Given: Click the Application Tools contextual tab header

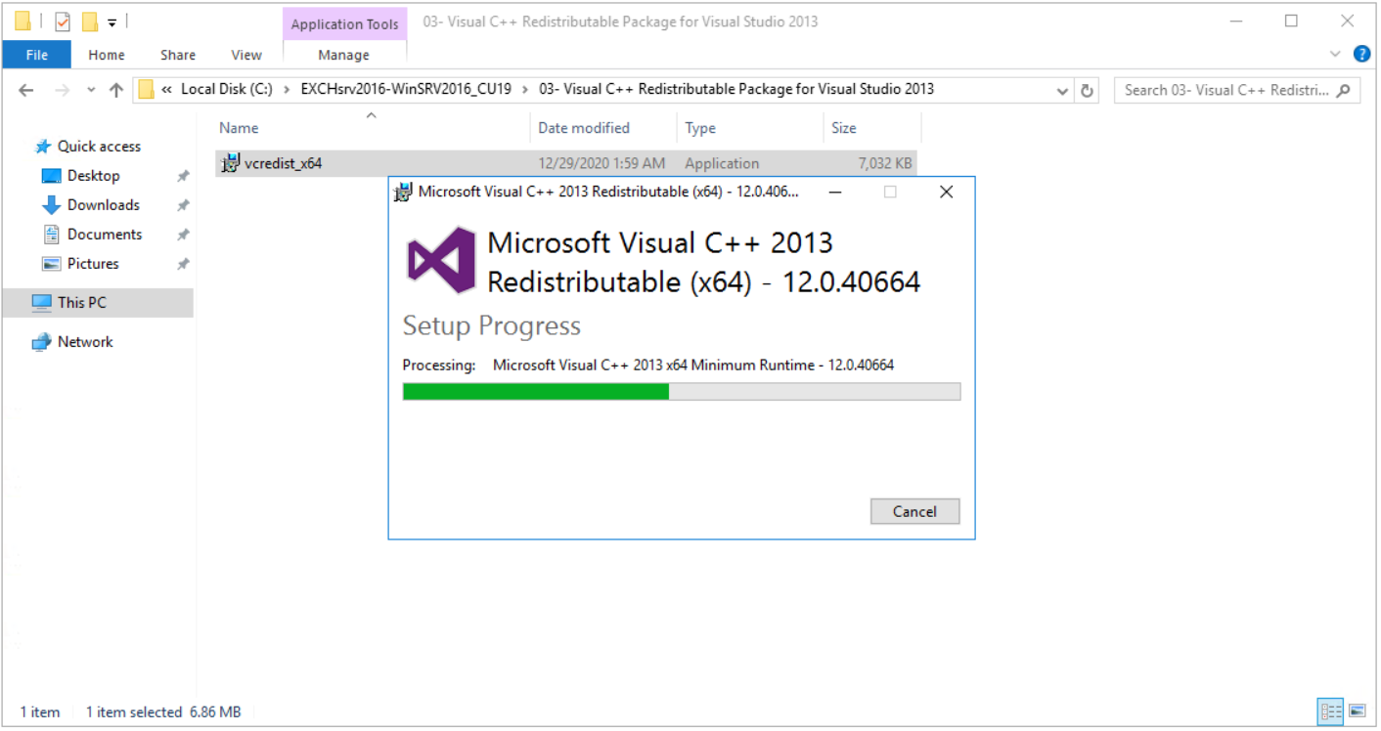Looking at the screenshot, I should 345,24.
